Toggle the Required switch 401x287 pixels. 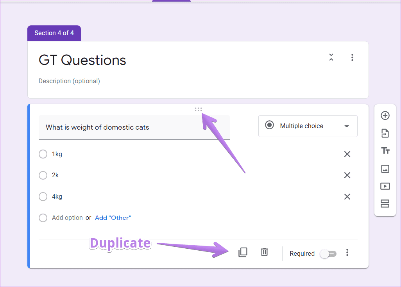point(328,254)
